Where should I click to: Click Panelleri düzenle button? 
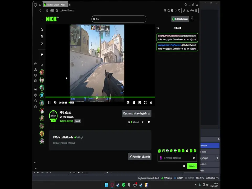(x=140, y=157)
